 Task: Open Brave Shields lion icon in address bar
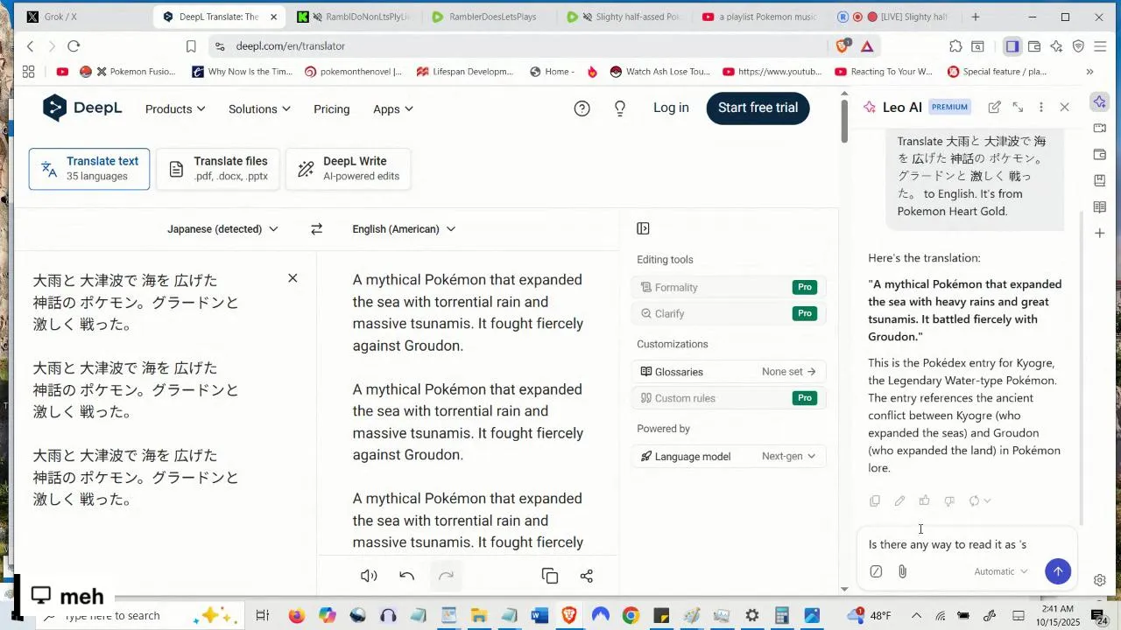click(843, 46)
